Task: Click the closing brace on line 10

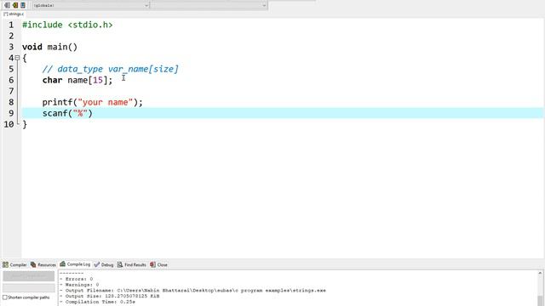Action: tap(25, 124)
